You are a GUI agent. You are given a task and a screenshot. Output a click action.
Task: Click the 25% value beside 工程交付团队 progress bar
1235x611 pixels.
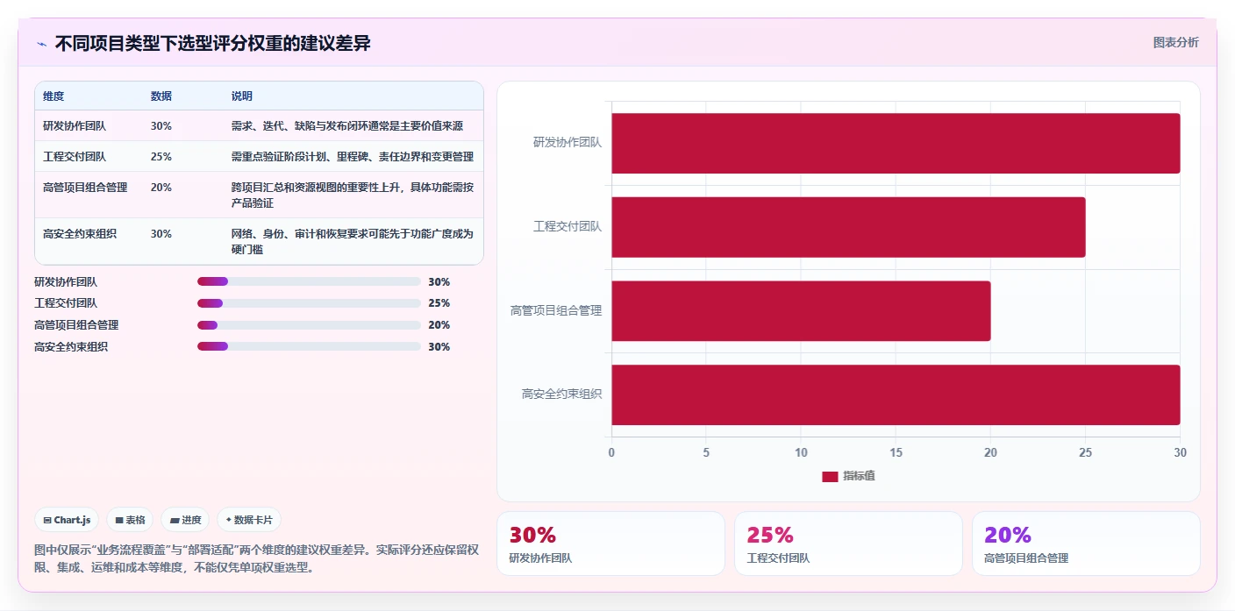coord(439,303)
